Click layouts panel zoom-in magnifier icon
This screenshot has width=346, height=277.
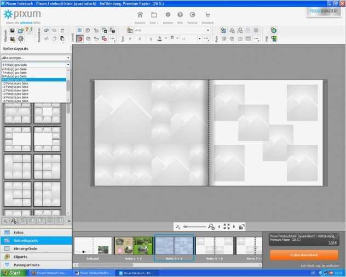[x=14, y=221]
